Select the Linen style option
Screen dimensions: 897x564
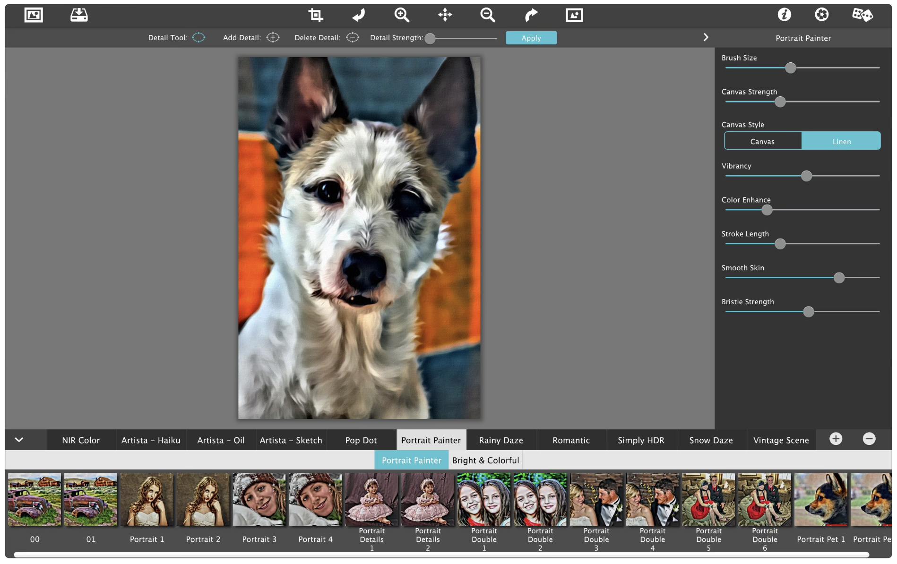[841, 141]
